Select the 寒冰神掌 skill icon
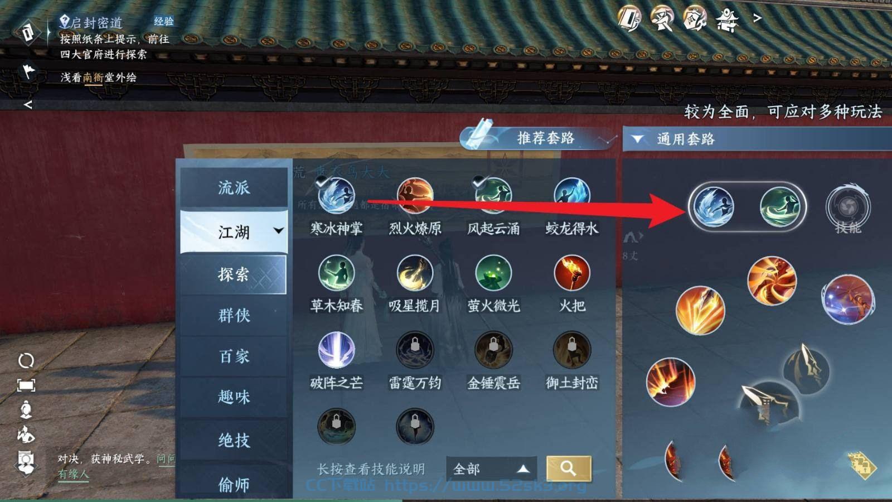Image resolution: width=892 pixels, height=502 pixels. [x=336, y=196]
